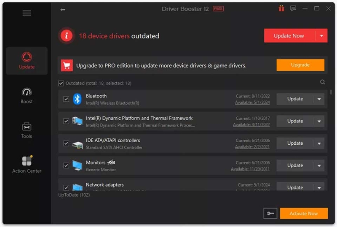Open the feedback chat icon
This screenshot has height=227, width=337.
click(x=293, y=8)
